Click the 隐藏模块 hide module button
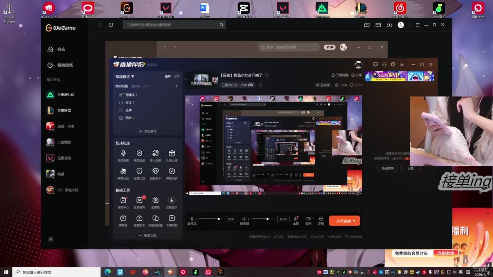Screen dimensions: 493x277 [x=387, y=168]
